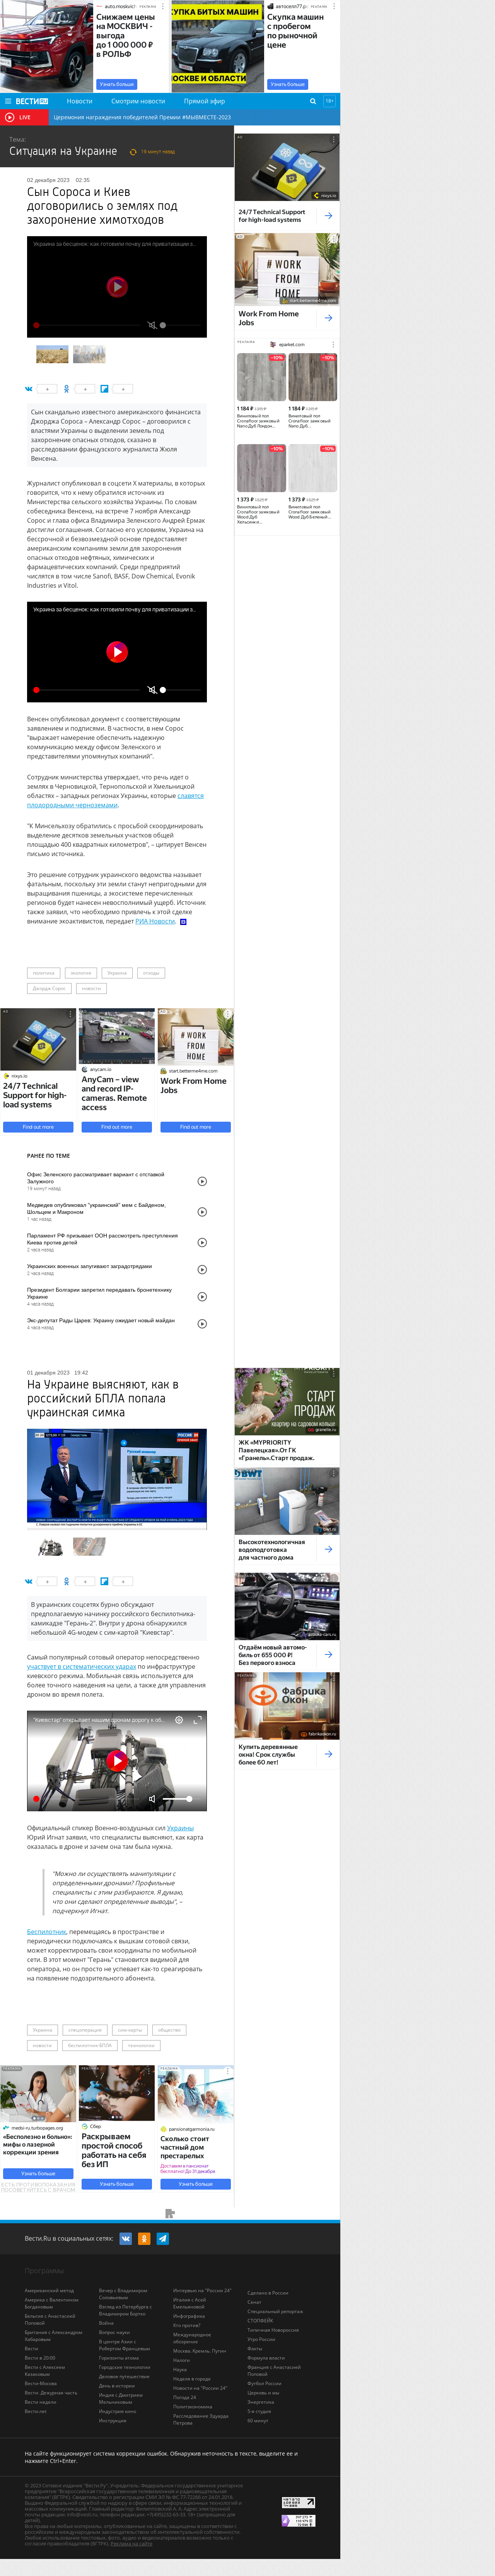Click the LIVE broadcast indicator icon
Screen dimensions: 495x2576
[10, 117]
